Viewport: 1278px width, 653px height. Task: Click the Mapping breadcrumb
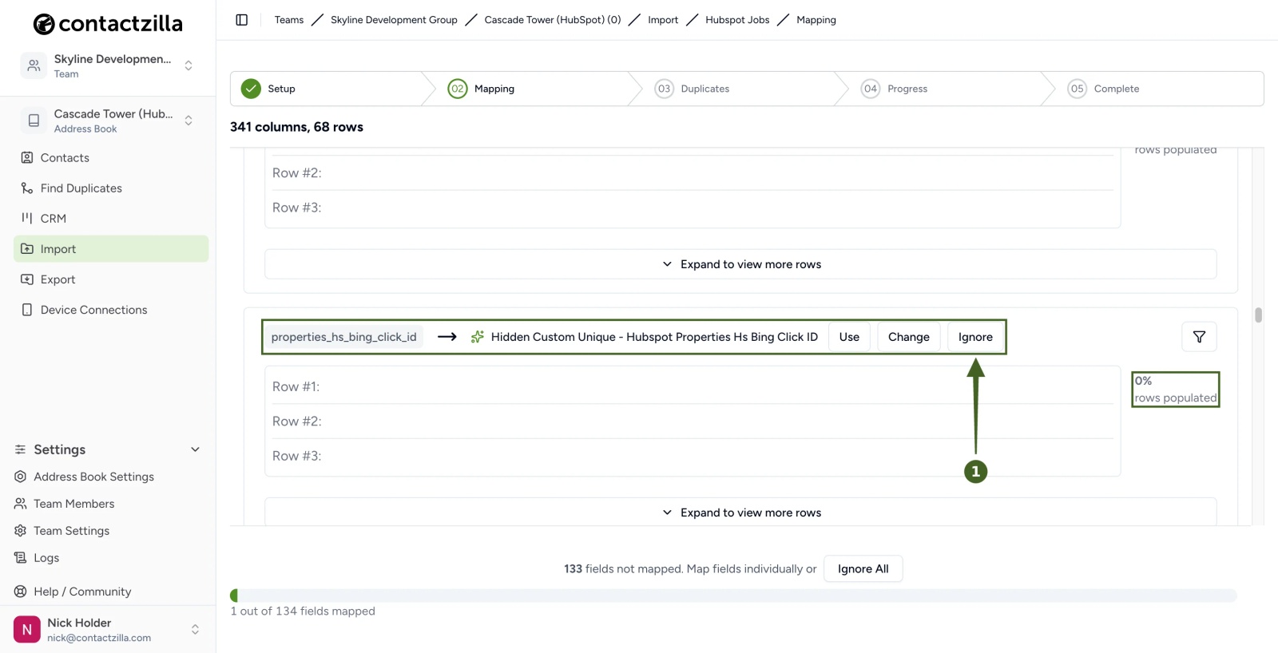pos(816,20)
